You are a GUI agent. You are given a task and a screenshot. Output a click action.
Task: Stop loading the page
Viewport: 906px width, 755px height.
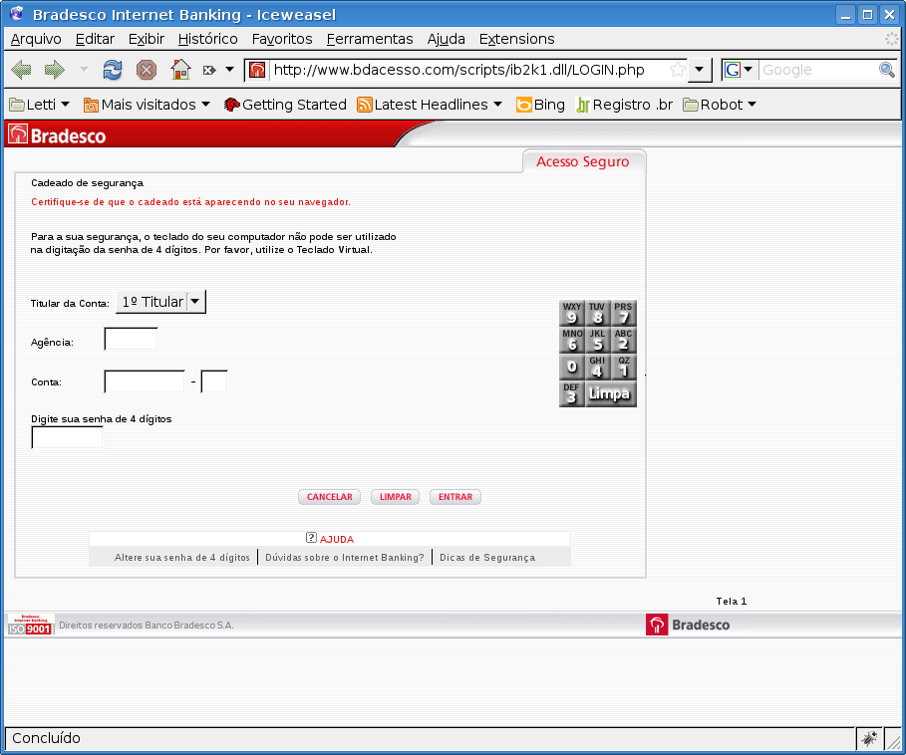tap(147, 70)
